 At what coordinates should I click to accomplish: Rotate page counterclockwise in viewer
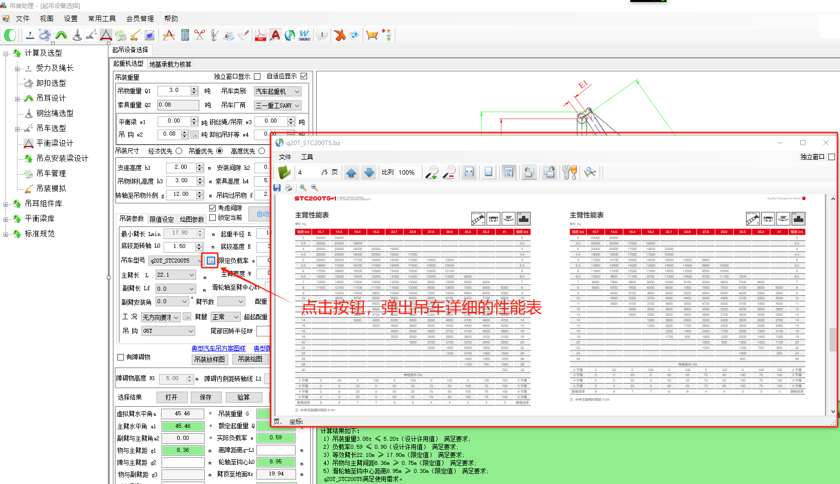coord(528,172)
